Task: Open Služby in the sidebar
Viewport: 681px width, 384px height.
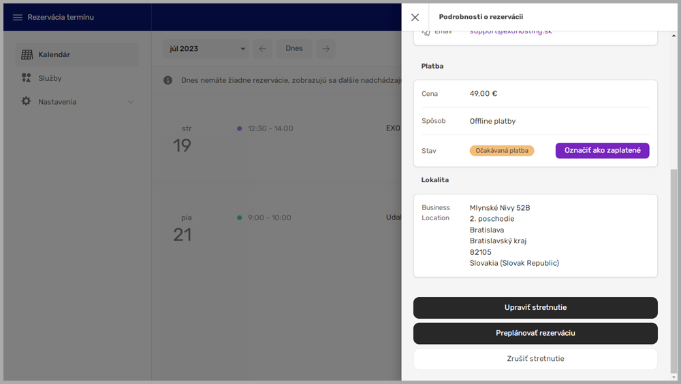Action: pos(50,78)
